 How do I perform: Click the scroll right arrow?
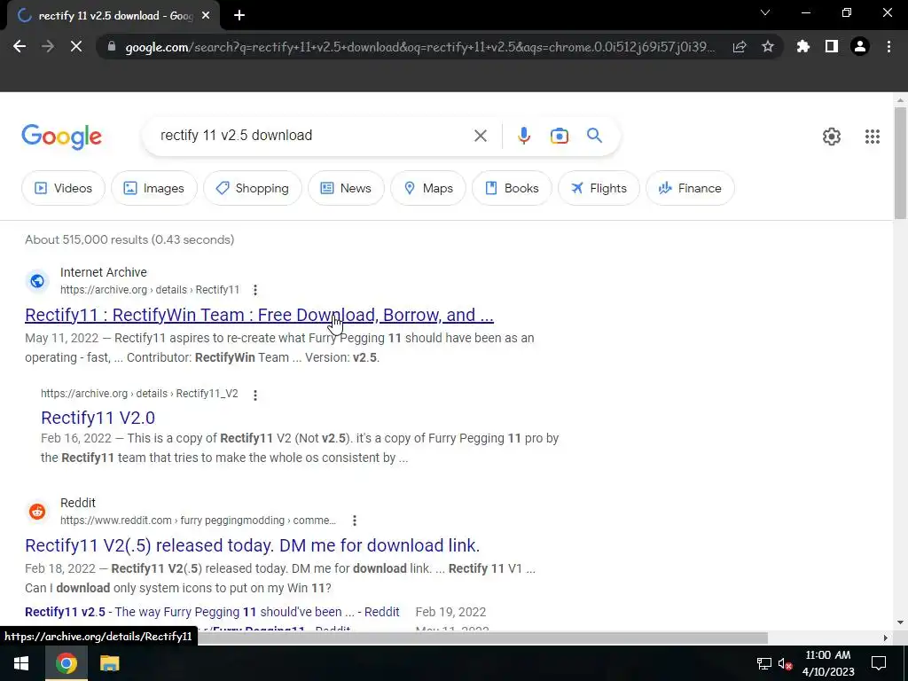(x=885, y=638)
